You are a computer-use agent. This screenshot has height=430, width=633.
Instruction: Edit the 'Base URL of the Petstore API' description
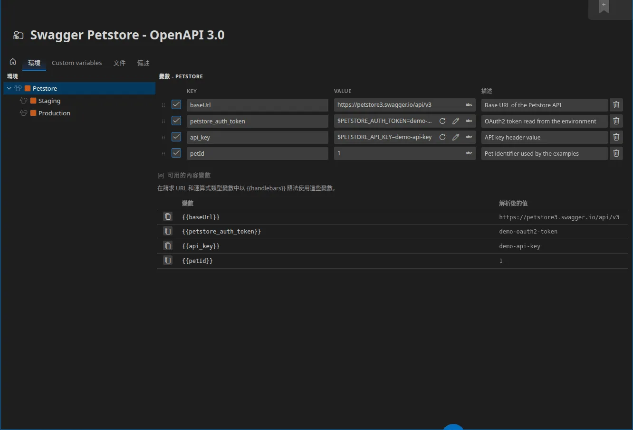544,105
